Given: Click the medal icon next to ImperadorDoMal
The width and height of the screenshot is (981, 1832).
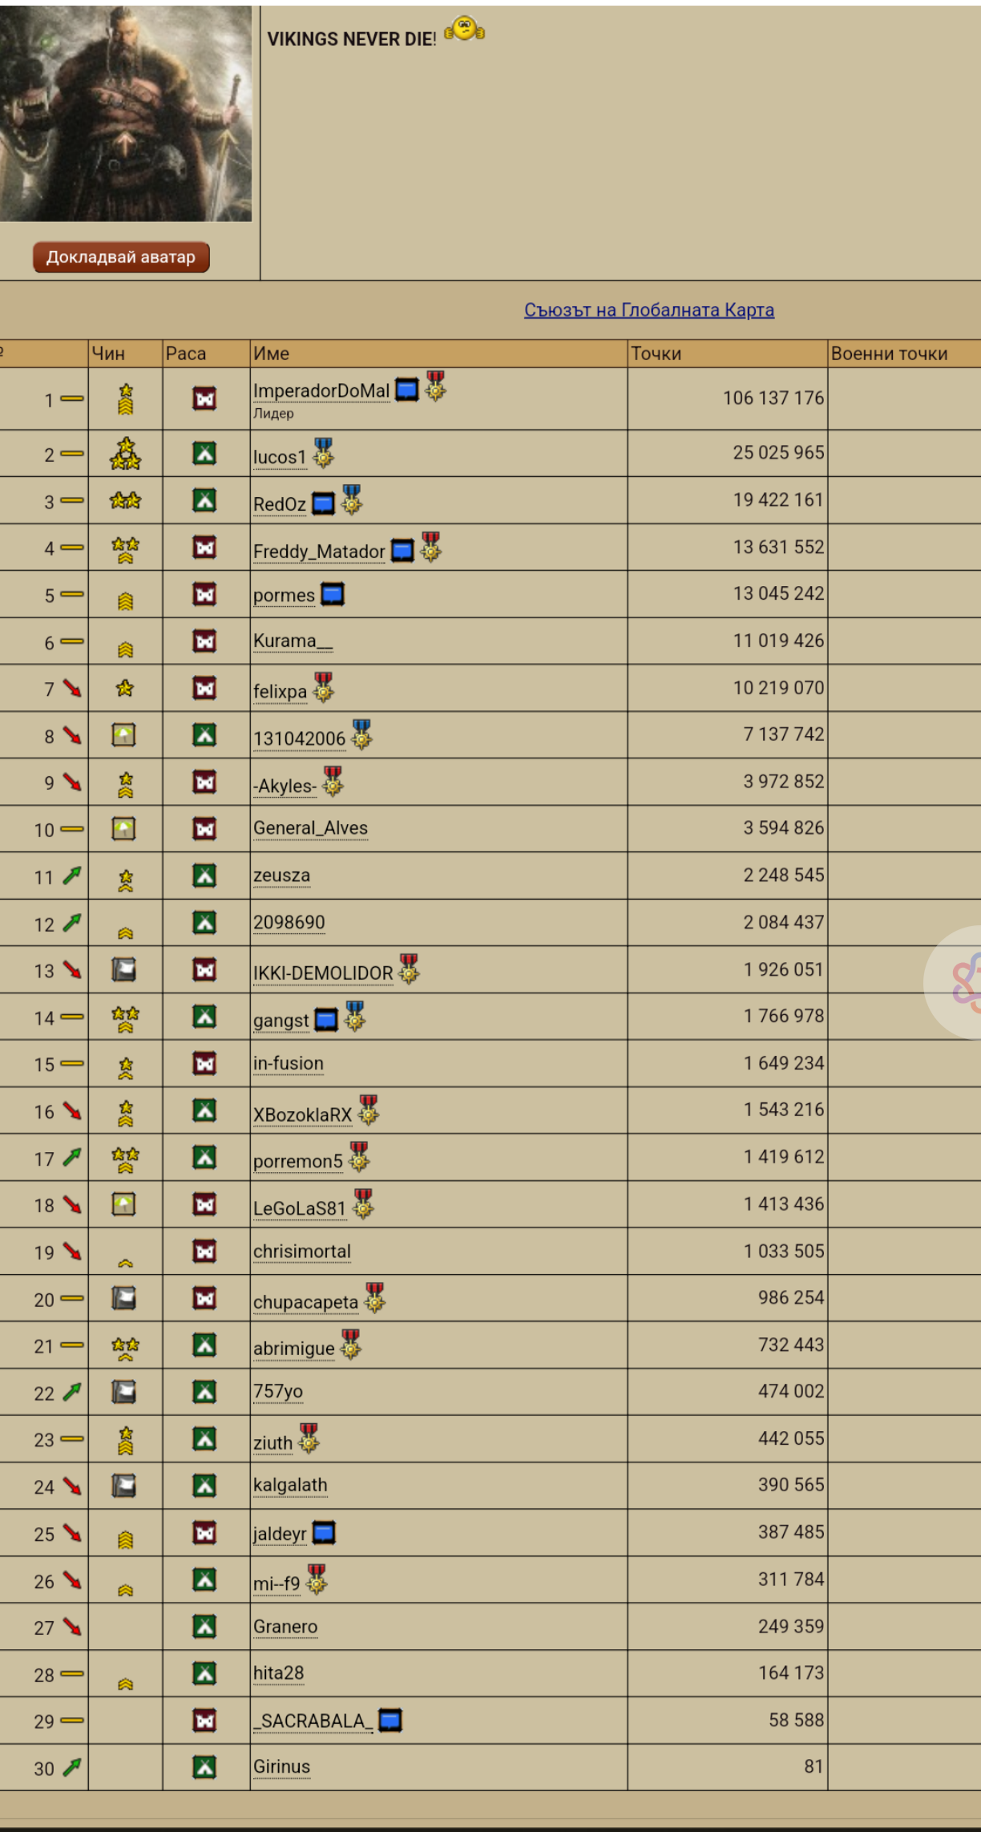Looking at the screenshot, I should [435, 386].
